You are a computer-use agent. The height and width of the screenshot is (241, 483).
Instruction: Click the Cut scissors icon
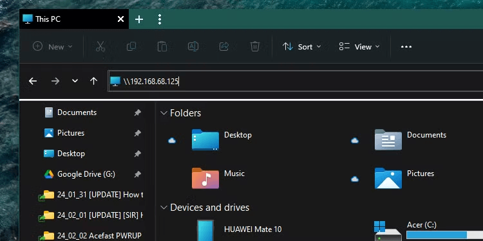click(100, 47)
